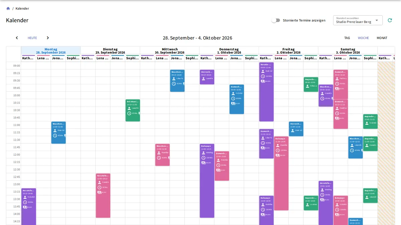The image size is (401, 225).
Task: Open Friday's 11:00–11:30 Herrenh appointment
Action: 296,129
